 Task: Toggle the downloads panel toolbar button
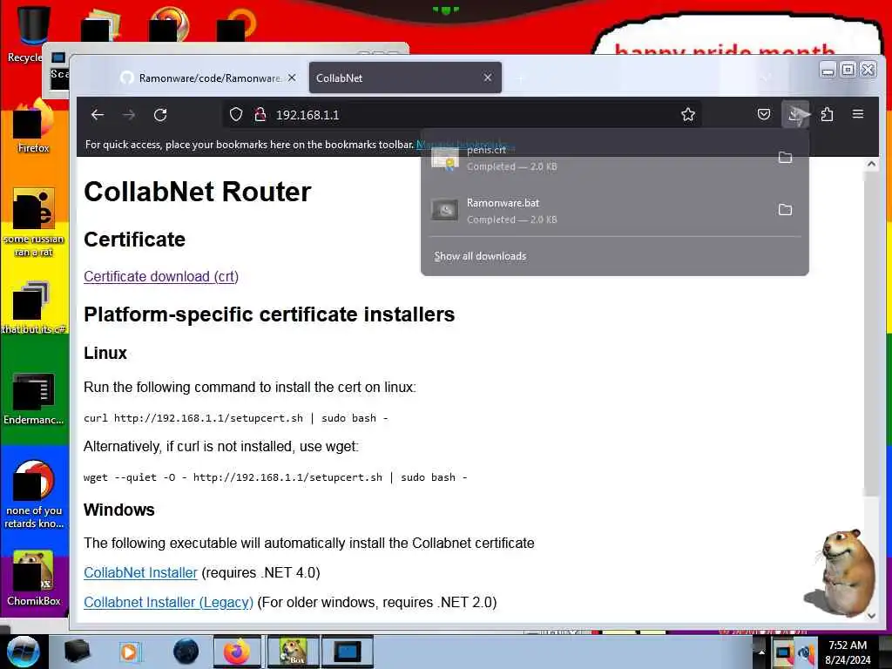[795, 115]
